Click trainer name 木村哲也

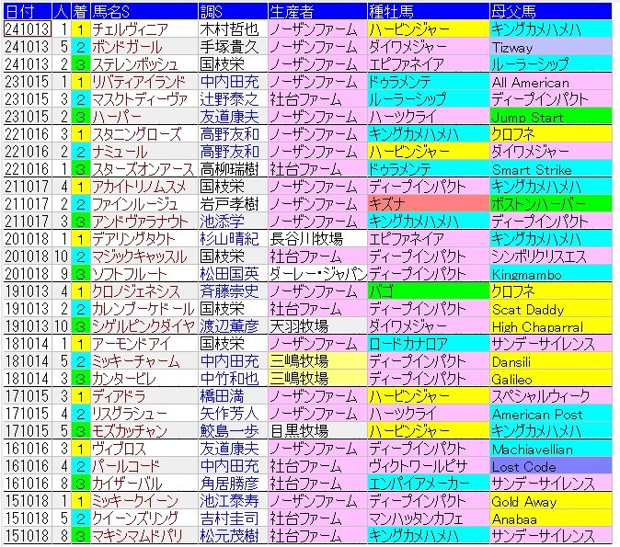pyautogui.click(x=226, y=29)
